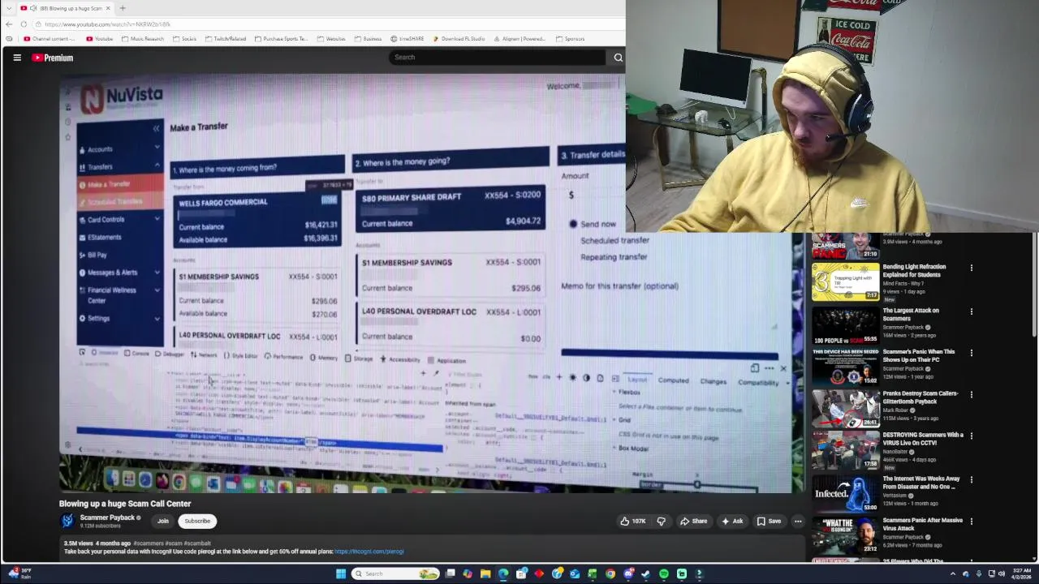The height and width of the screenshot is (584, 1039).
Task: Open Bending Light Refraction video thumbnail
Action: pos(845,281)
